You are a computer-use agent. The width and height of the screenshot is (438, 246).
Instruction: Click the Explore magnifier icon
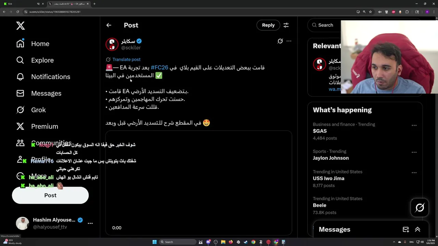click(x=20, y=60)
